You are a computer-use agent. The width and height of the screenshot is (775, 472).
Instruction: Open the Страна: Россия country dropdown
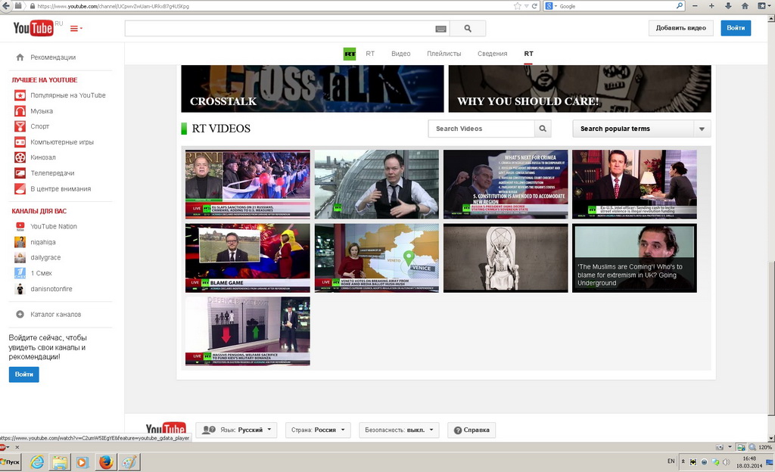318,430
